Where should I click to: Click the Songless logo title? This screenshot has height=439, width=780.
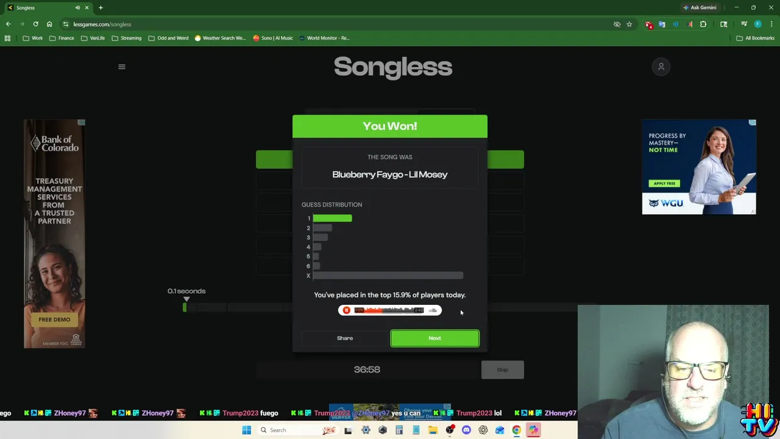(393, 67)
